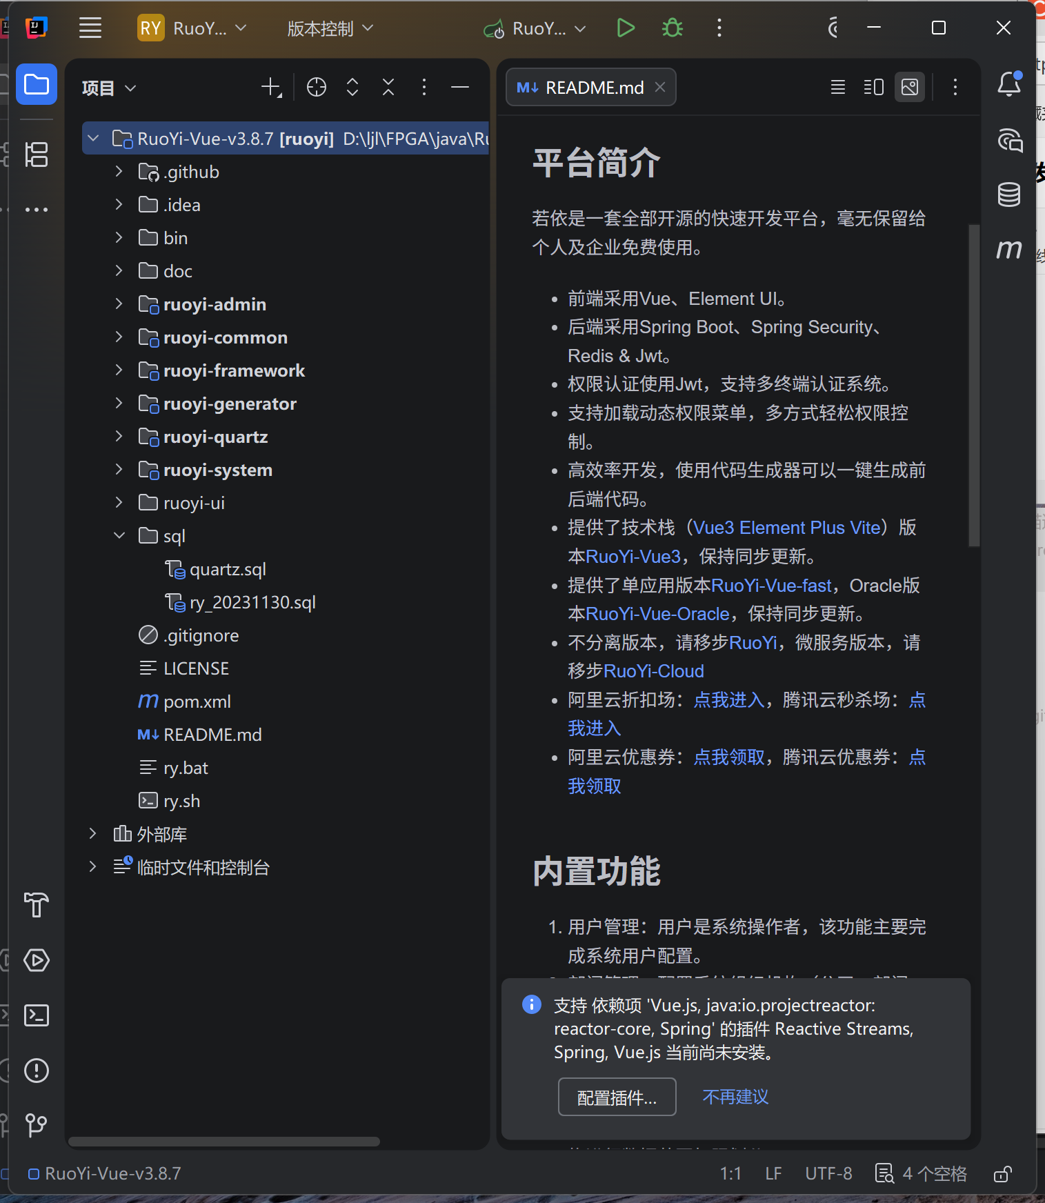Click RuoYi-Vue-v3.8.7 breadcrumb in status bar
Screen dimensions: 1045x1203
pos(105,1174)
